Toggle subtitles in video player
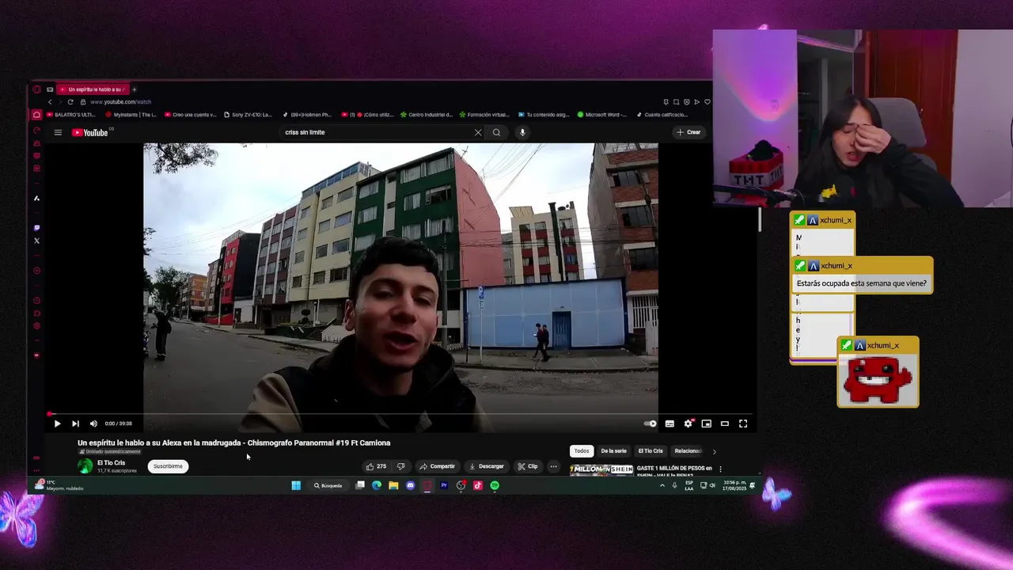Viewport: 1013px width, 570px height. 670,424
